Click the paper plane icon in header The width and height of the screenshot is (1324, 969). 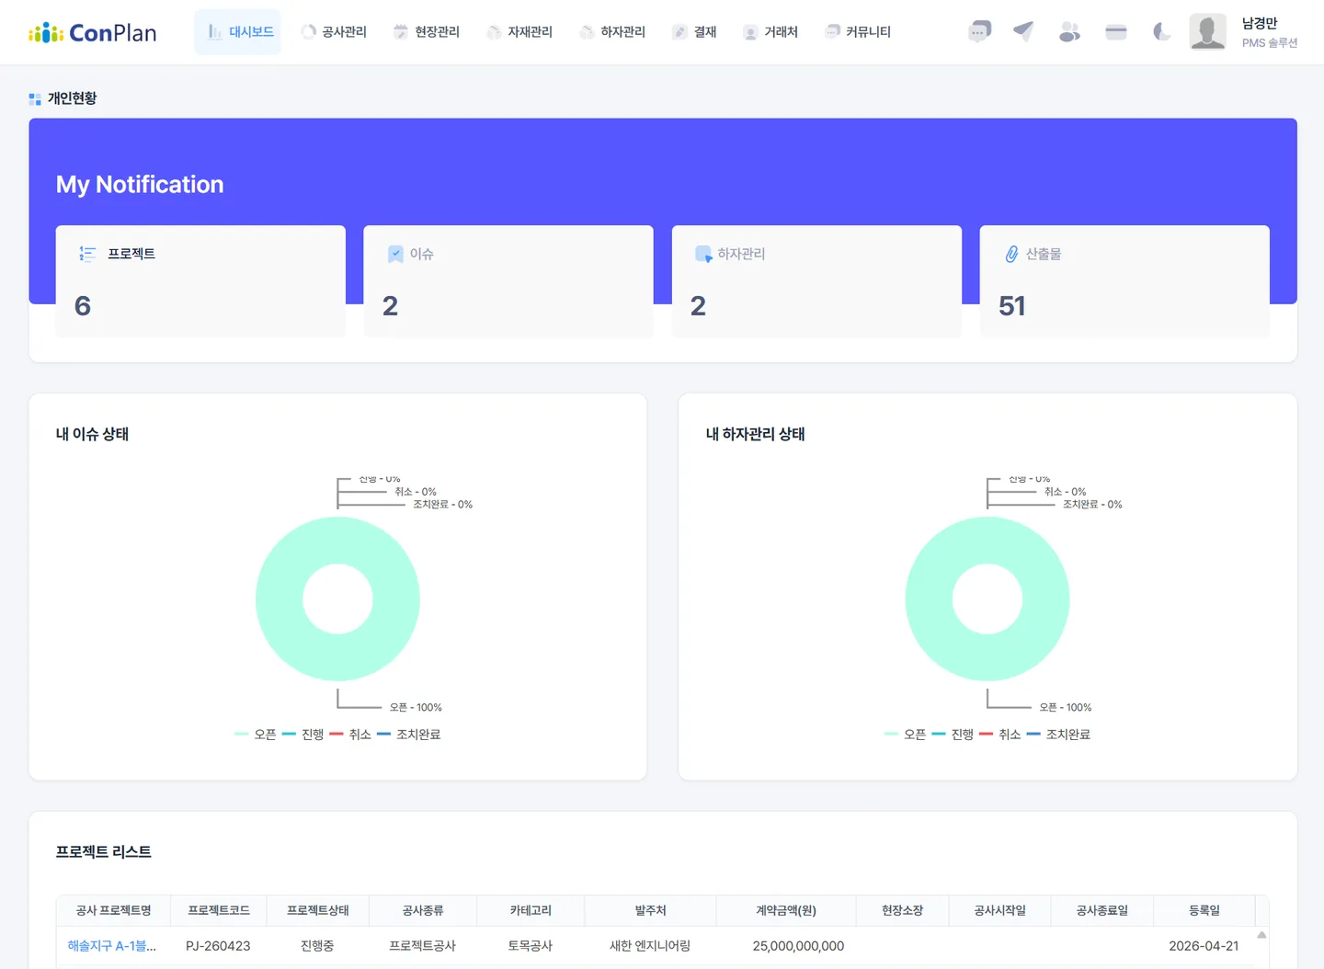[x=1023, y=32]
